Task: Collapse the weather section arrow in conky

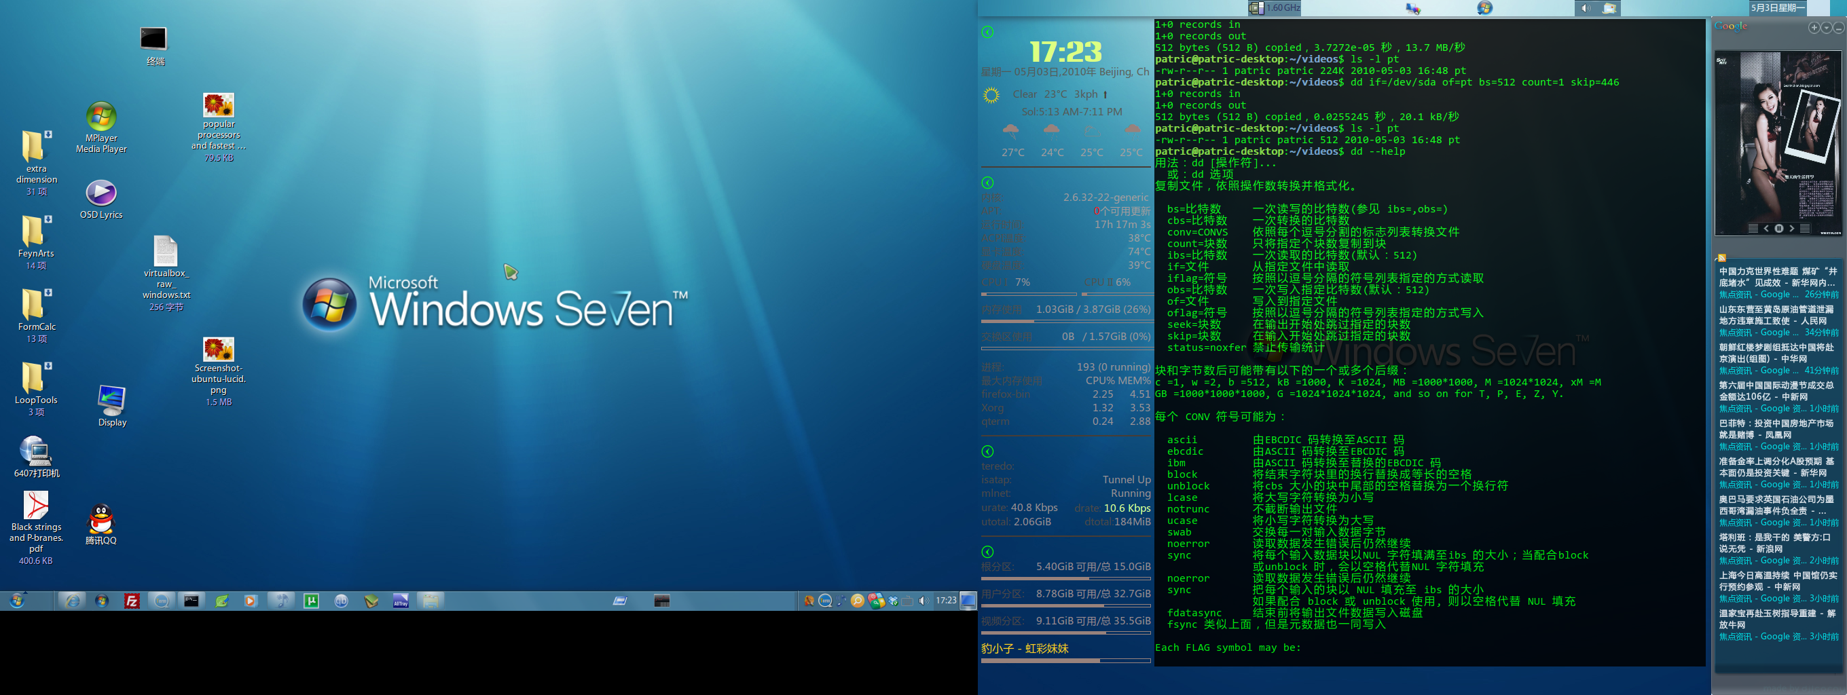Action: tap(987, 33)
